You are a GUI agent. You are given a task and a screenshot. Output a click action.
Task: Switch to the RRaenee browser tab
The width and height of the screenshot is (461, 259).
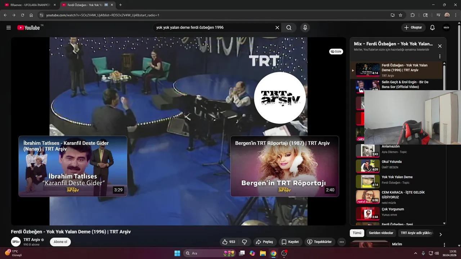point(30,5)
